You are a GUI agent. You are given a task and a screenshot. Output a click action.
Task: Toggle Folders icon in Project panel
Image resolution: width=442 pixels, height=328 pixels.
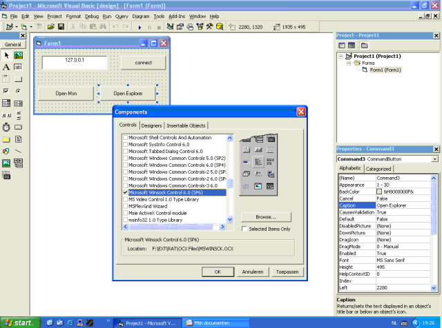point(364,45)
